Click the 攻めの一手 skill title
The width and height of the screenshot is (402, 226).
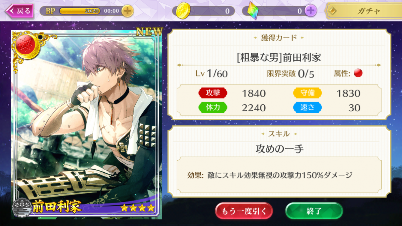[x=279, y=149]
